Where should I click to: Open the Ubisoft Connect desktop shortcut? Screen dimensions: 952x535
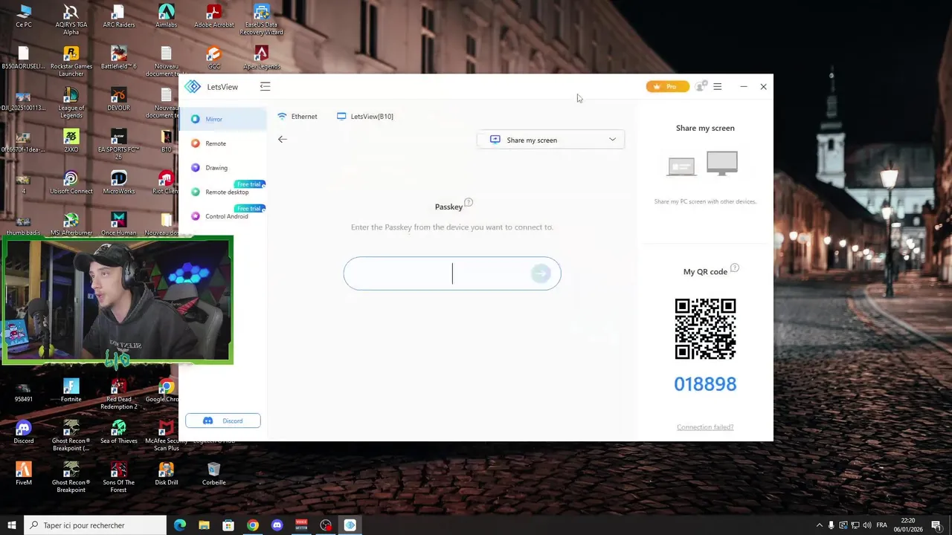[x=71, y=183]
